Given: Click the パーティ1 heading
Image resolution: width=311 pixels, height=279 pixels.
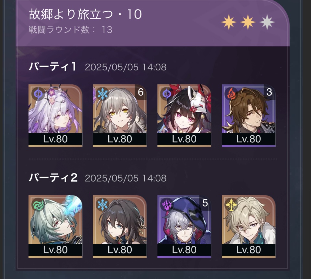Looking at the screenshot, I should pos(53,67).
